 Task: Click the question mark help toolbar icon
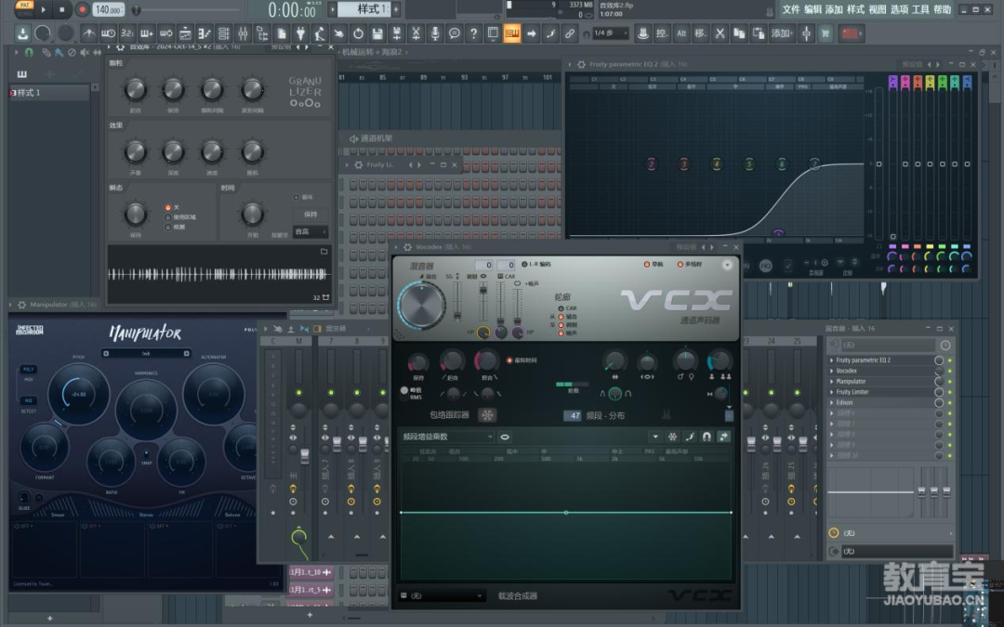click(x=473, y=33)
